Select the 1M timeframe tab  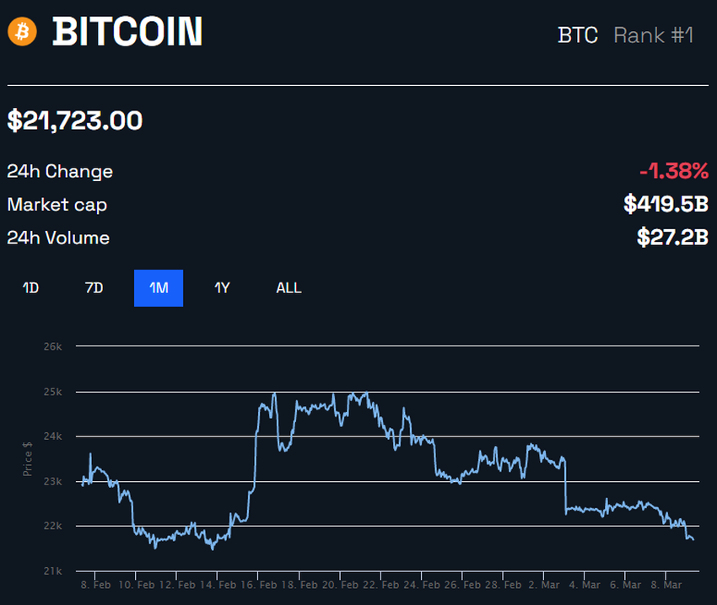[159, 287]
